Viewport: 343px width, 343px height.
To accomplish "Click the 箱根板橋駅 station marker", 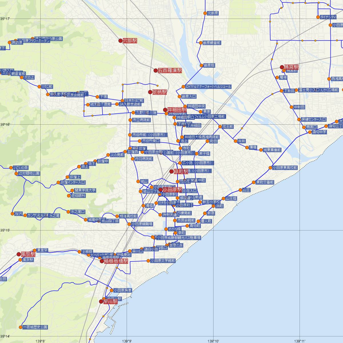I will pos(102,261).
